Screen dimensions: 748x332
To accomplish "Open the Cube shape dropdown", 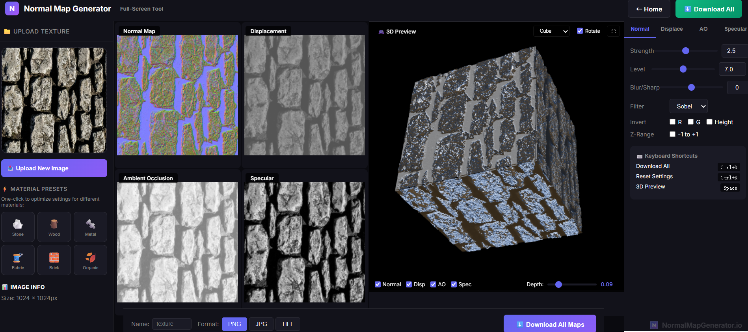I will (552, 31).
